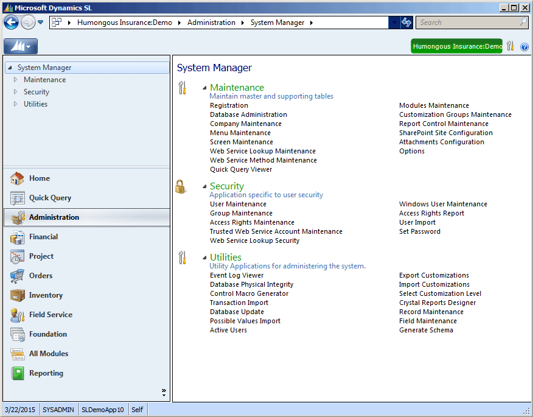Expand the Maintenance tree node
Screen dimensions: 533x417
point(15,80)
